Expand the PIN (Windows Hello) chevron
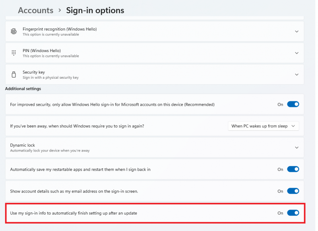Screen dimensions: 318x231 click(x=297, y=53)
